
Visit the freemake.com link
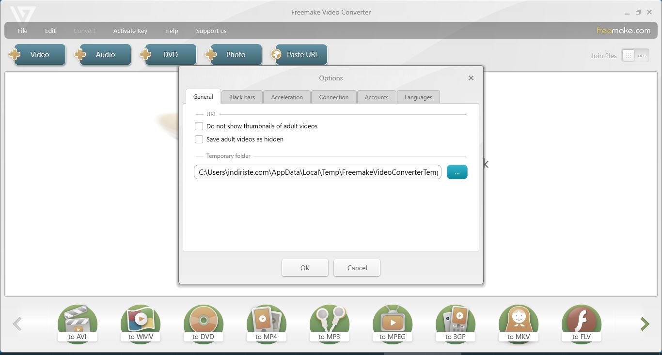(623, 31)
